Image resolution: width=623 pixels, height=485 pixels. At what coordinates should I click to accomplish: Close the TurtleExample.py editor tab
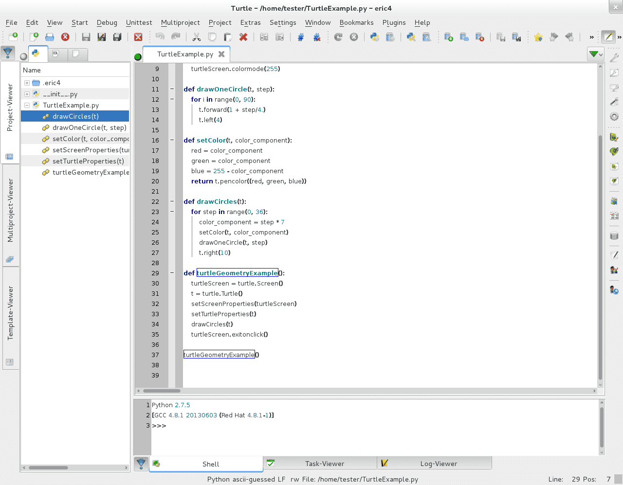pyautogui.click(x=221, y=54)
